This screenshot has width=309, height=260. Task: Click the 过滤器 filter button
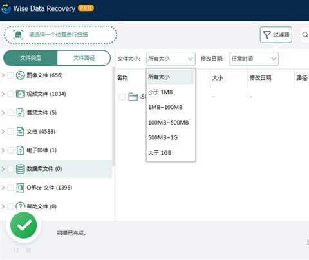(276, 35)
